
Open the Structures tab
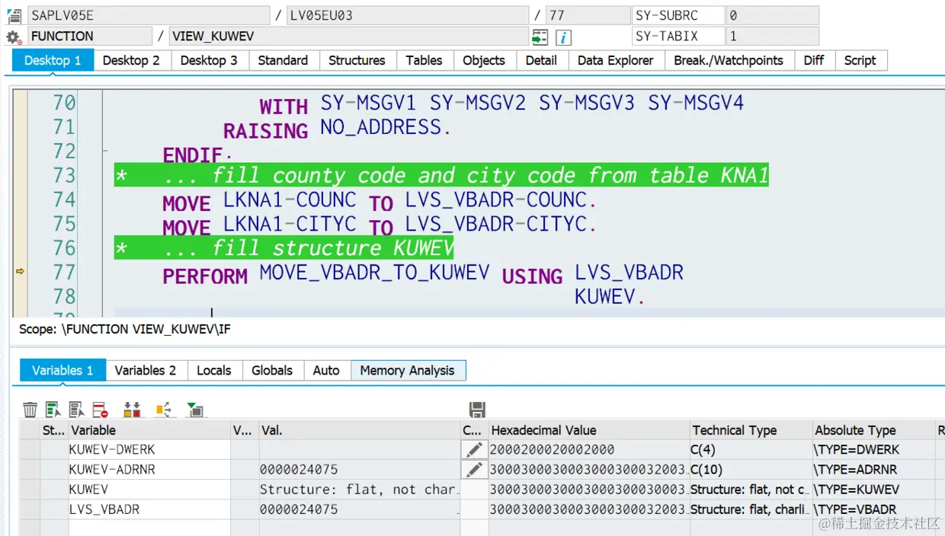pyautogui.click(x=357, y=60)
